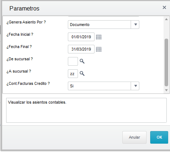Click the scrollbar down arrow in the parameters list

click(166, 90)
